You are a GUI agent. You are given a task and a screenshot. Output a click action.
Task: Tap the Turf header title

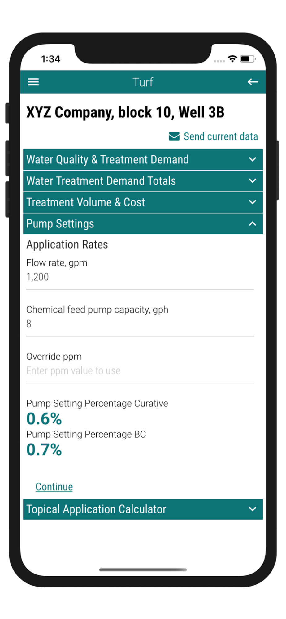coord(143,82)
